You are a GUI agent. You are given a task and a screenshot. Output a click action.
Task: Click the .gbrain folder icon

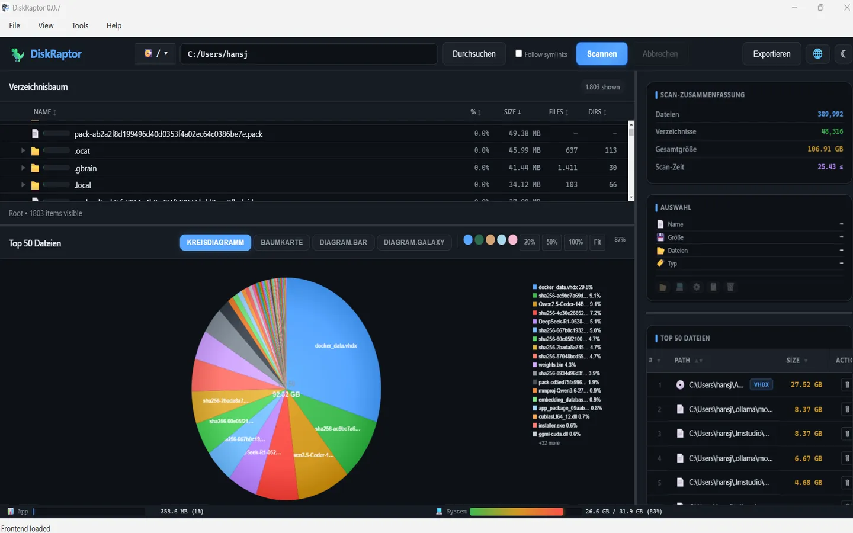(x=35, y=168)
